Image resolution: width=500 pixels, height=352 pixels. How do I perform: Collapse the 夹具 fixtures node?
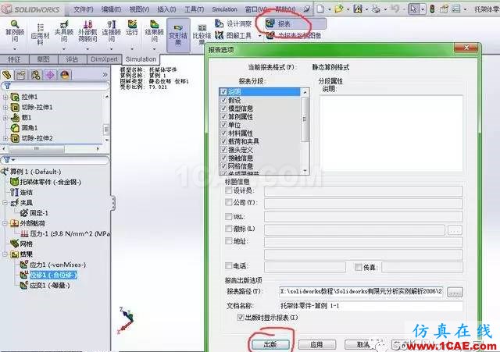(5, 203)
